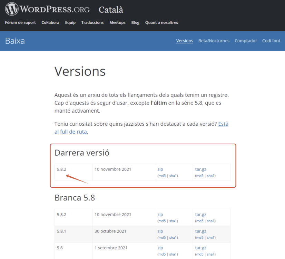
Task: Click the 'Branca 5.8' heading
Action: click(75, 198)
